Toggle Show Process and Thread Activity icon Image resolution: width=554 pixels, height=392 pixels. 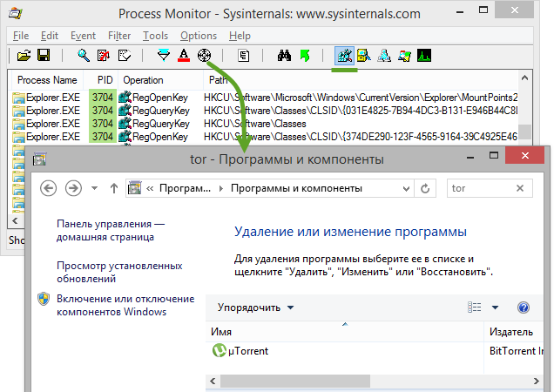404,56
